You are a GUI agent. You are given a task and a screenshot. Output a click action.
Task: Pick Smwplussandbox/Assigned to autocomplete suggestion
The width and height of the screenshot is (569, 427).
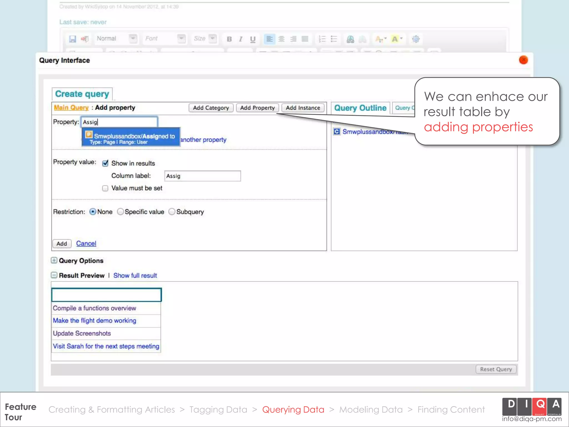tap(131, 137)
